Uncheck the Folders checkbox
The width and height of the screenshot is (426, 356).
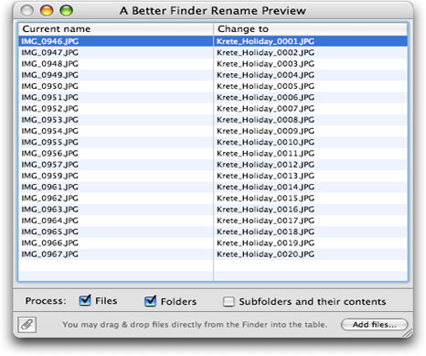(x=150, y=301)
